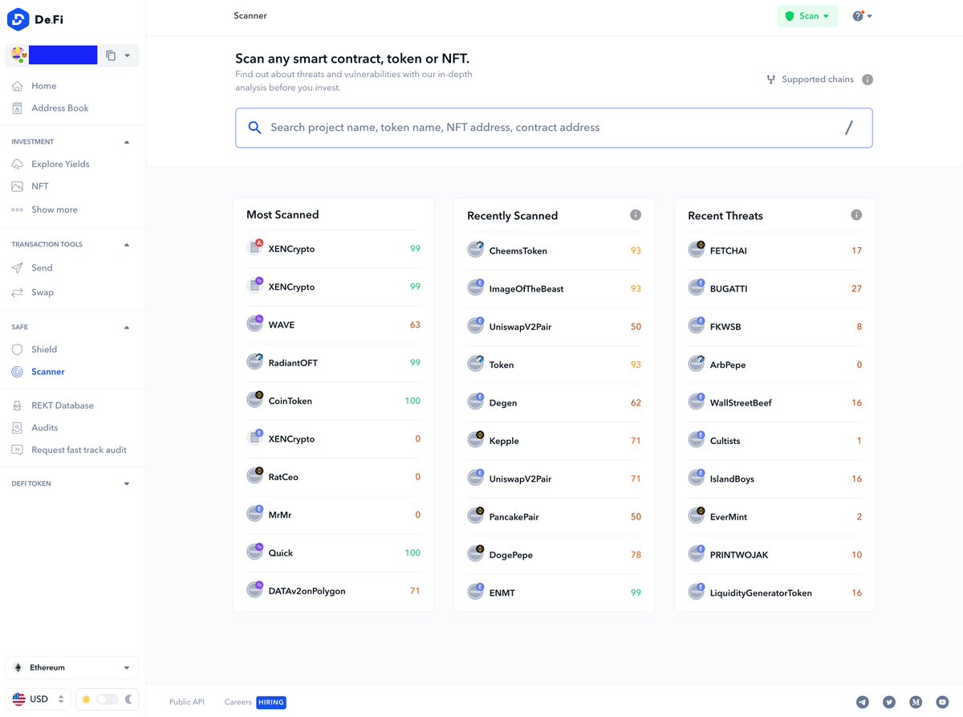The height and width of the screenshot is (717, 963).
Task: Open Explore Yields page
Action: point(60,164)
